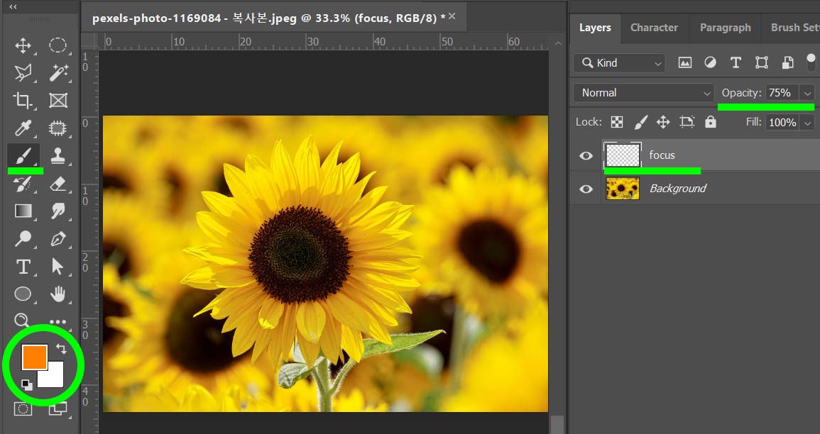This screenshot has height=434, width=820.
Task: Toggle the adjustment layers filter
Action: pos(710,62)
